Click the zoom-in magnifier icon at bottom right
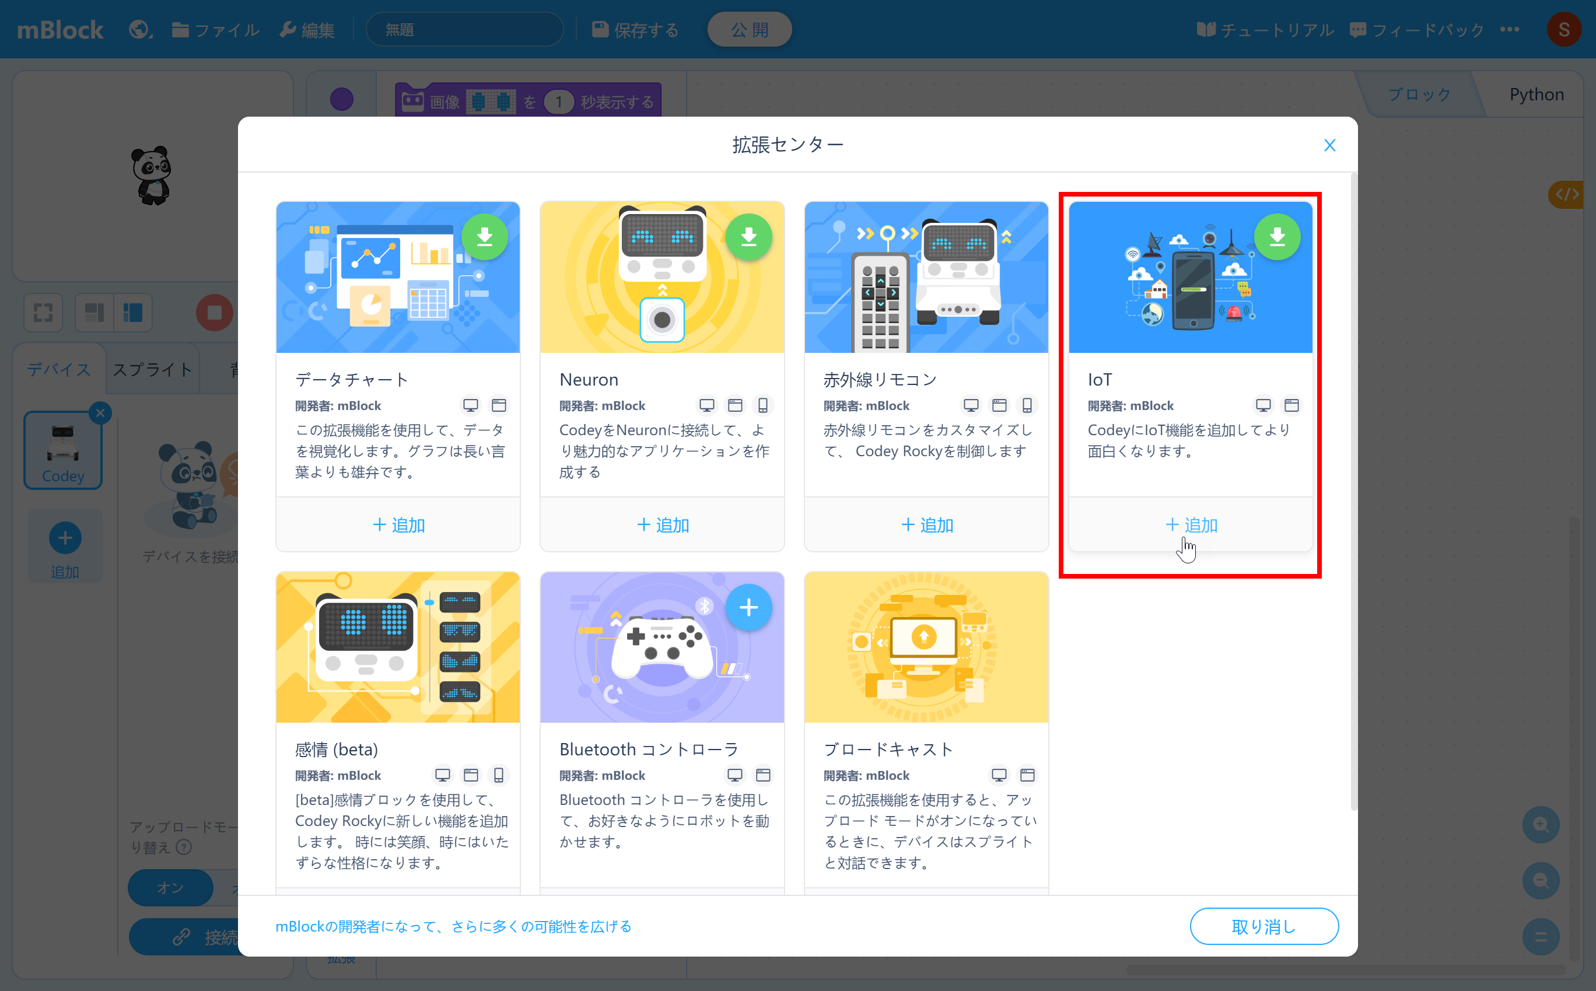The width and height of the screenshot is (1596, 991). (1542, 825)
